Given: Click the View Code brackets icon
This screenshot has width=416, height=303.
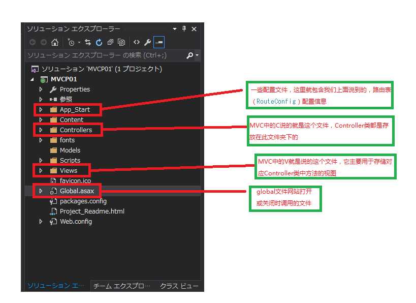Looking at the screenshot, I should tap(136, 42).
